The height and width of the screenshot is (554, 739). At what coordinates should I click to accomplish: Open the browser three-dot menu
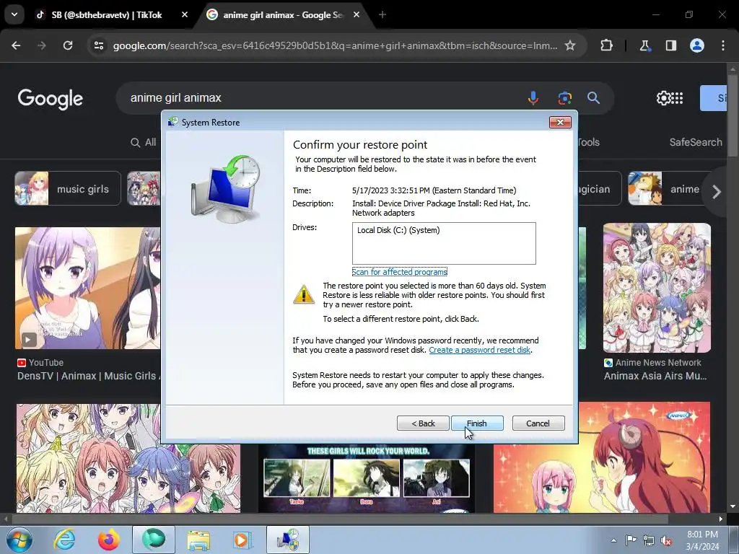[x=723, y=45]
